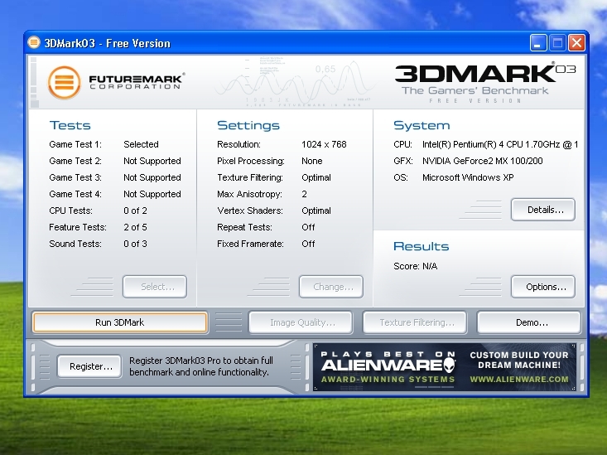
Task: Click the '3DMark03 - Free Version' title text
Action: (x=107, y=43)
